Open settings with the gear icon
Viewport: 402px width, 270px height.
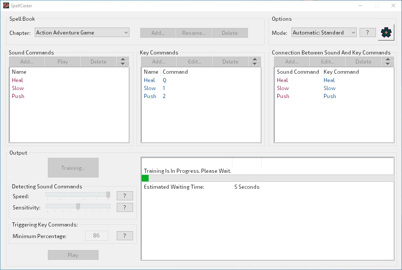(386, 33)
